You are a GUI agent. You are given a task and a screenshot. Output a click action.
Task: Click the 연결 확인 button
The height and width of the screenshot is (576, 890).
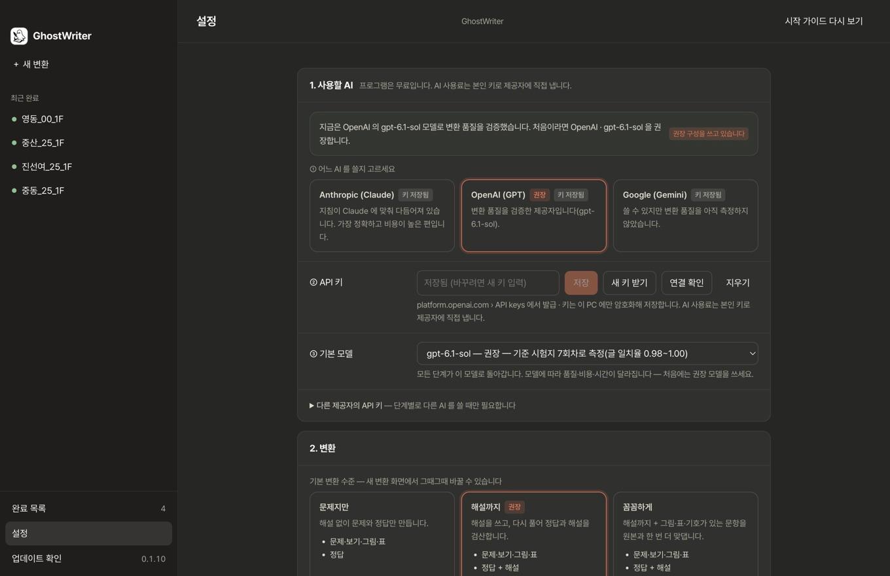[686, 283]
